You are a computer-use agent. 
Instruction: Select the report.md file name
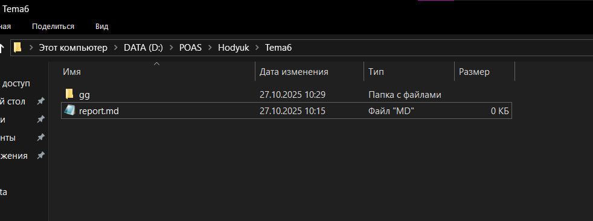point(98,111)
